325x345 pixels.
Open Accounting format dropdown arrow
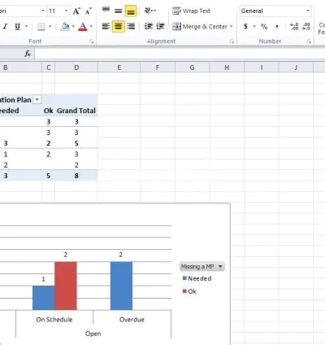tap(254, 27)
